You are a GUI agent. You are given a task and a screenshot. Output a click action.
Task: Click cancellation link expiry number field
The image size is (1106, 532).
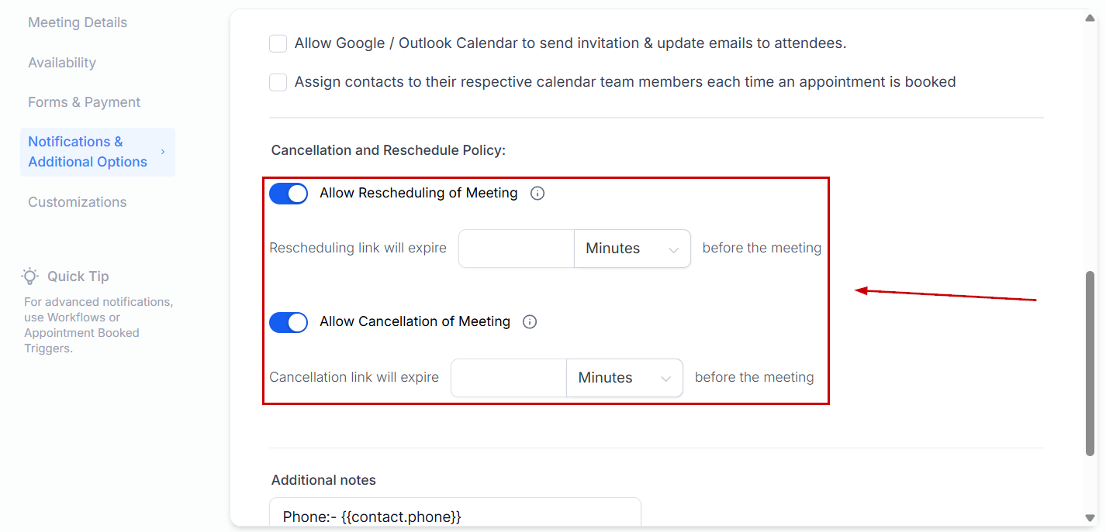509,378
